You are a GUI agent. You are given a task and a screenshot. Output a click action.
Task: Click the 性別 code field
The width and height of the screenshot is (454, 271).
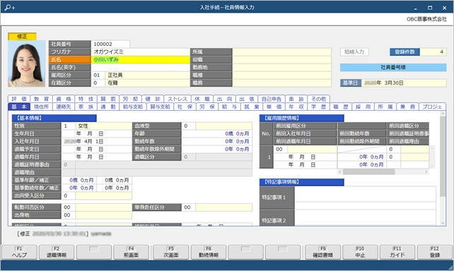69,126
